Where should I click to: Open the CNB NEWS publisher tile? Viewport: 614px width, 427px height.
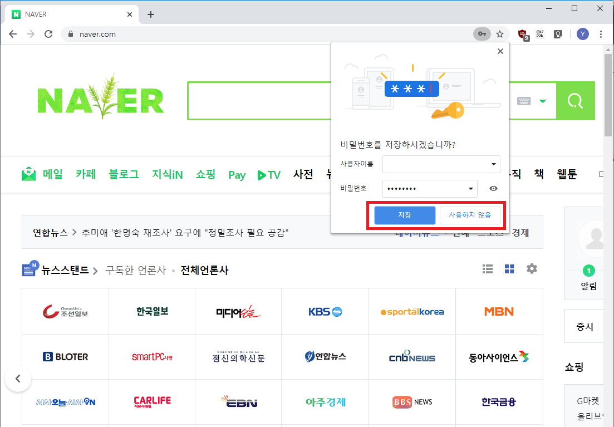412,357
